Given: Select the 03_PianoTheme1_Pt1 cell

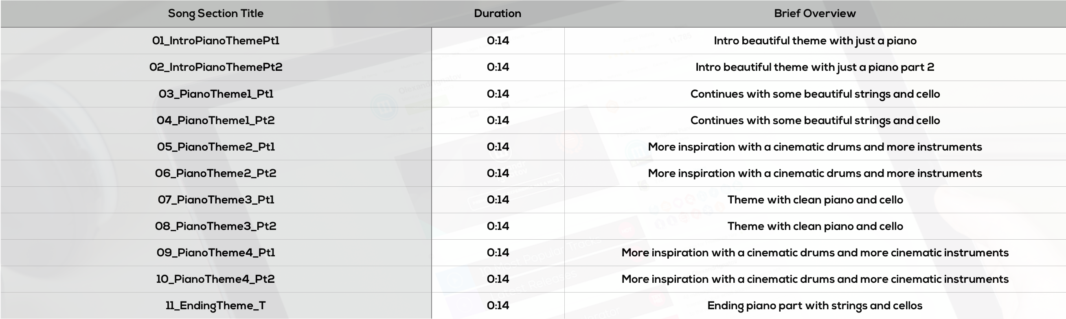Looking at the screenshot, I should 215,94.
